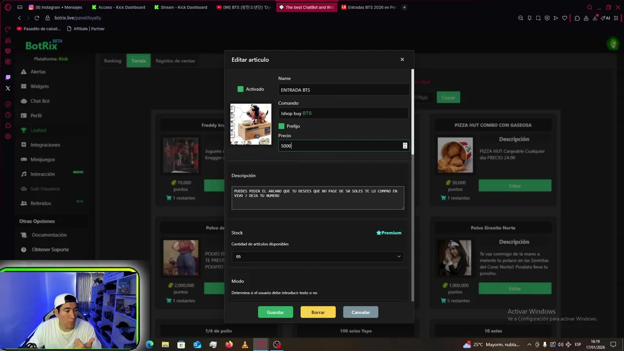Open the Affiliate | Partner bookmark

coord(86,29)
